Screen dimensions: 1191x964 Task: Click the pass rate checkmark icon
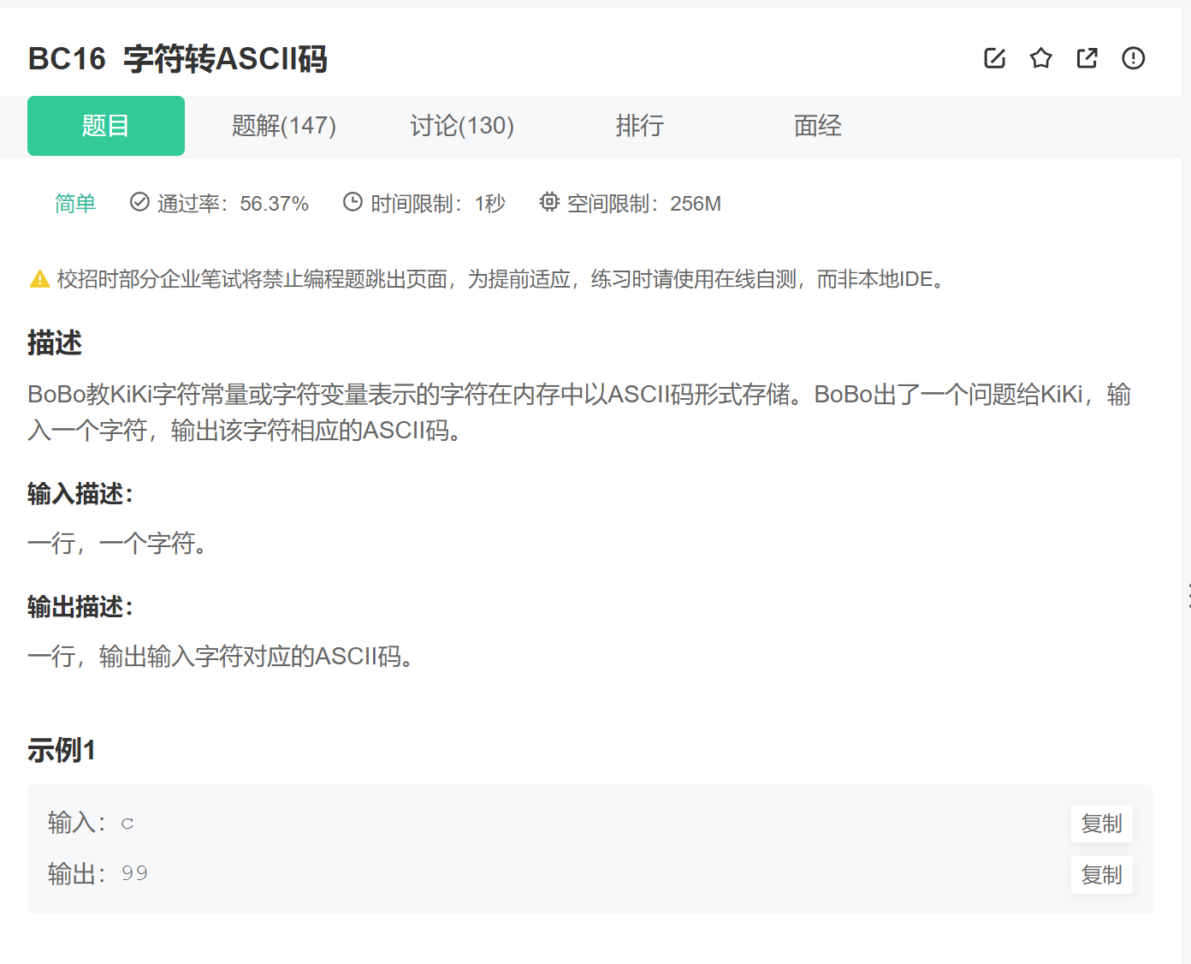(x=139, y=202)
